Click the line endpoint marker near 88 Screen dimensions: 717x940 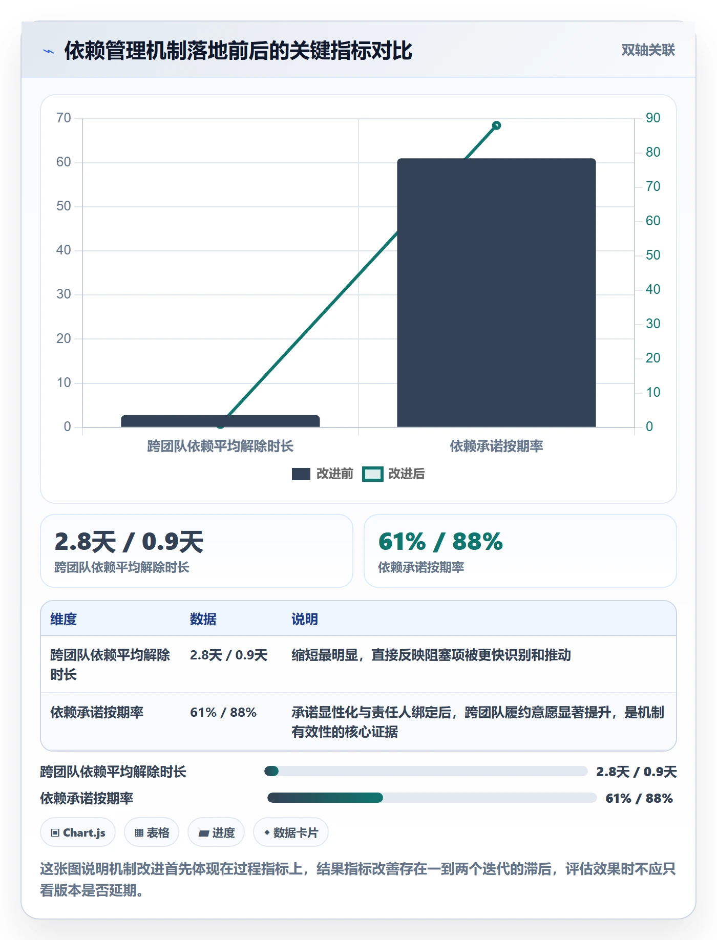coord(496,125)
